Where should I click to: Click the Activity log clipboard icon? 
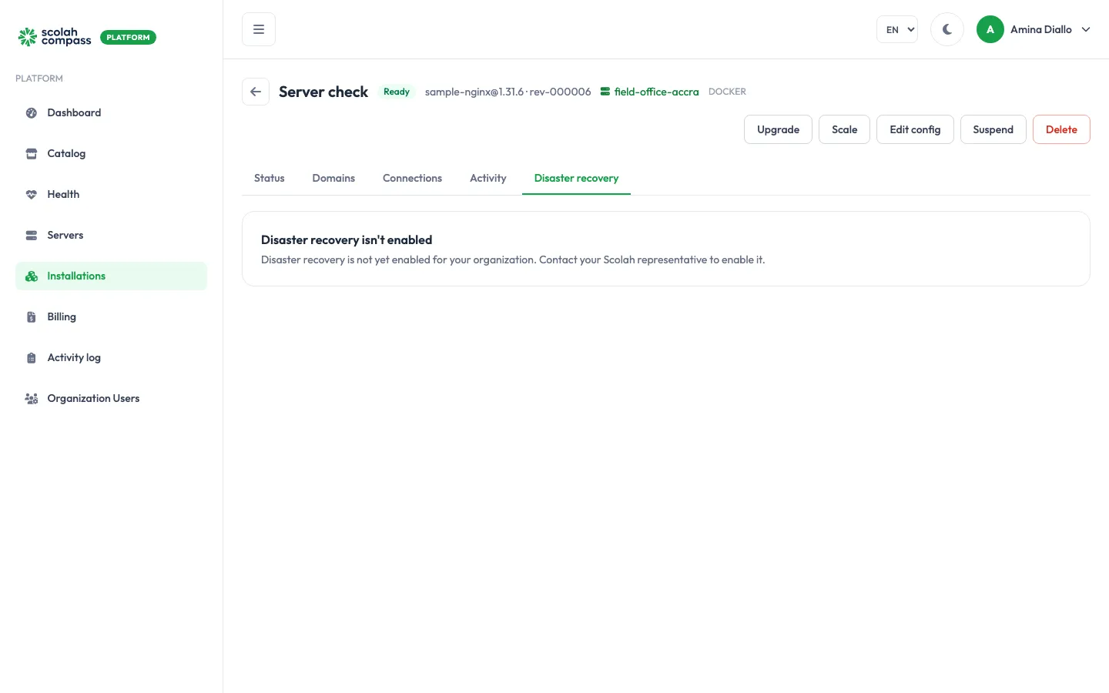click(x=32, y=358)
